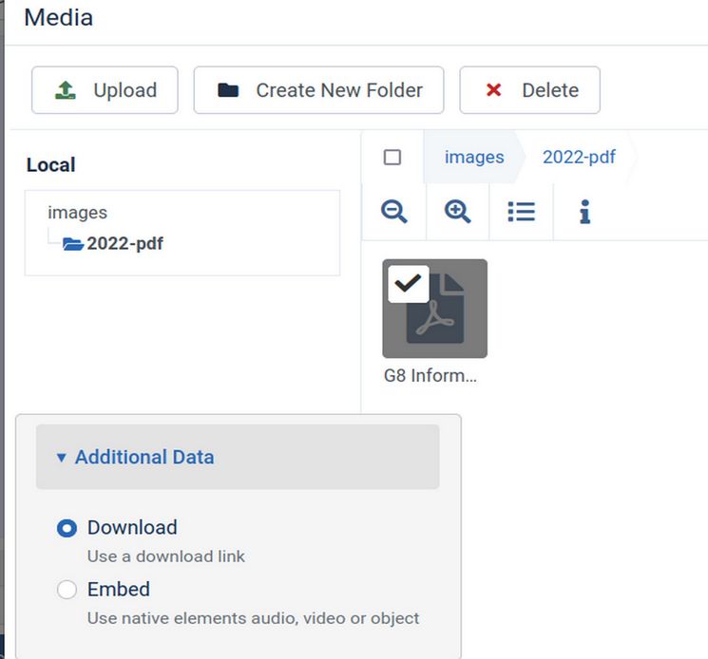Select 2022-pdf folder in tree

click(125, 244)
